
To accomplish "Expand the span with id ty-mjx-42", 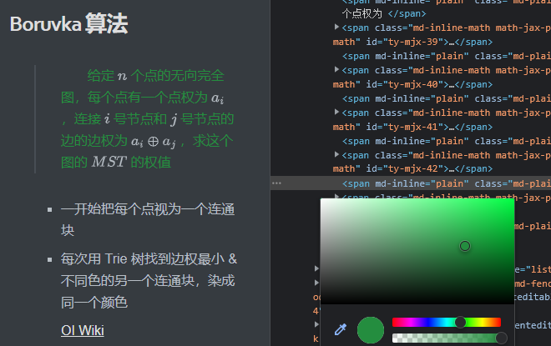I will 336,154.
